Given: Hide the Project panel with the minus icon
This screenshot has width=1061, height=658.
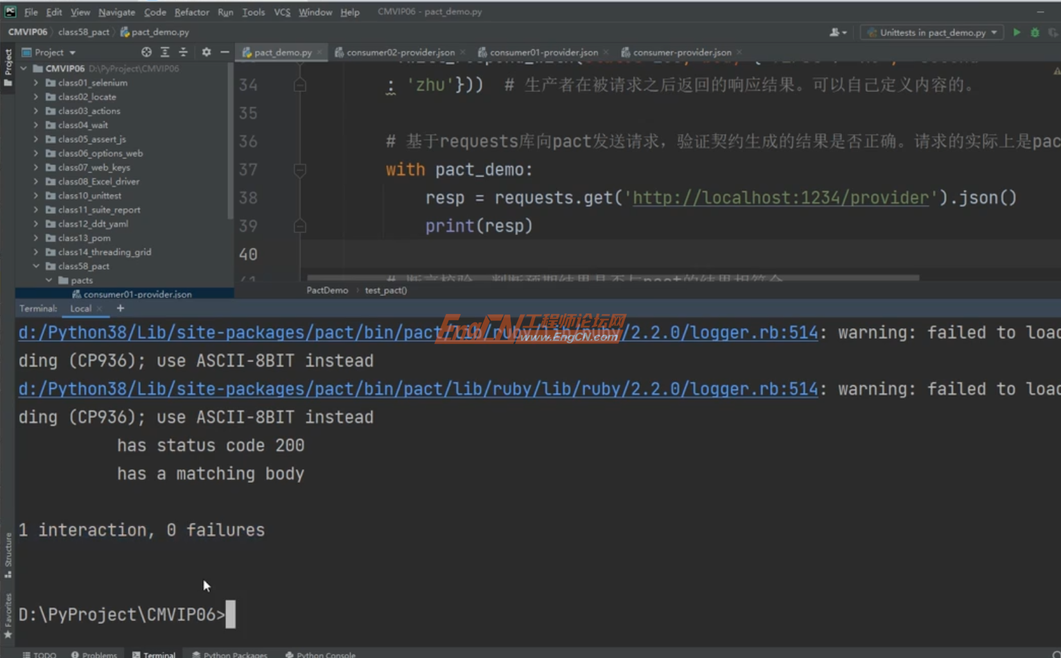Looking at the screenshot, I should click(x=224, y=52).
